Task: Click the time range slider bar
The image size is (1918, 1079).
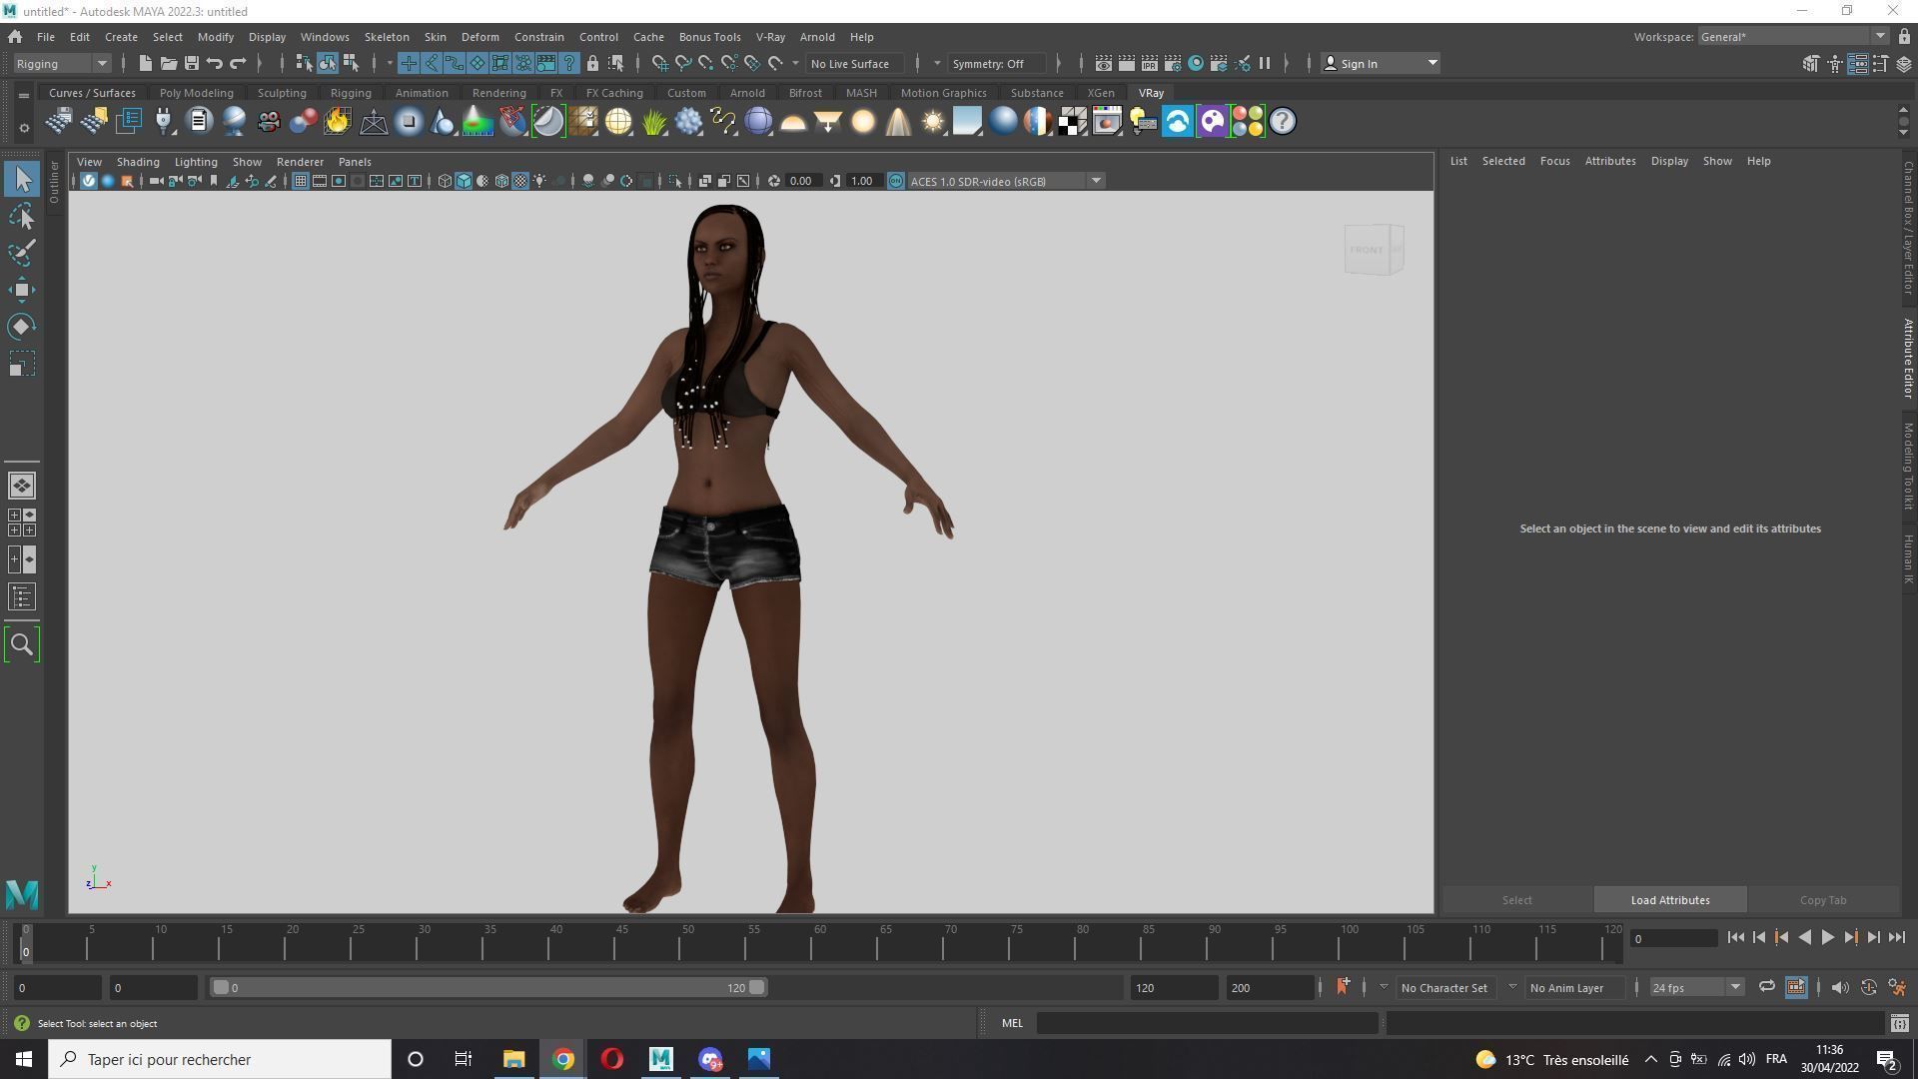Action: point(487,987)
